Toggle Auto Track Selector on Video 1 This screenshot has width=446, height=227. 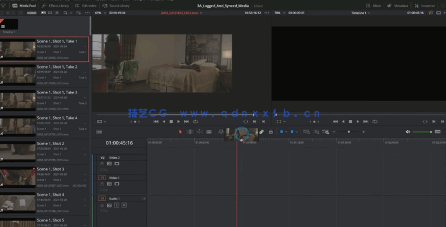(x=110, y=184)
